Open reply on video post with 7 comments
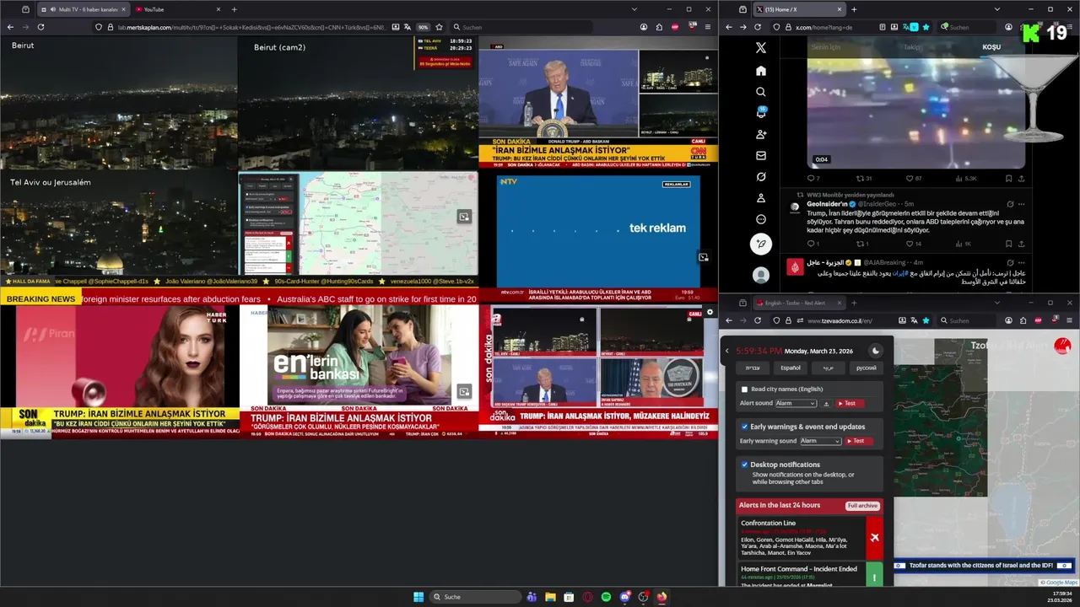 (x=811, y=179)
